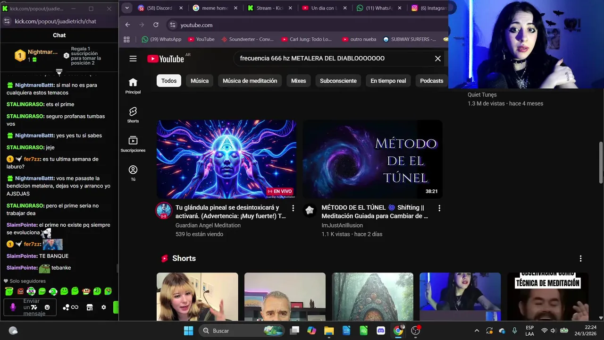Open the Windows Start menu

click(x=188, y=331)
